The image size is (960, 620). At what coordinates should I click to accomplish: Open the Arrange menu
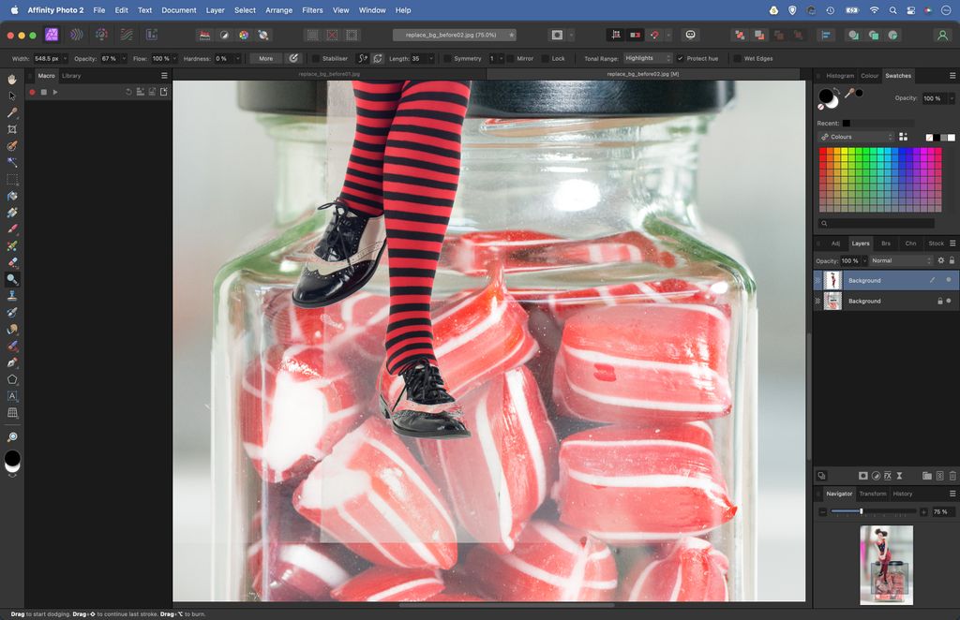point(278,10)
